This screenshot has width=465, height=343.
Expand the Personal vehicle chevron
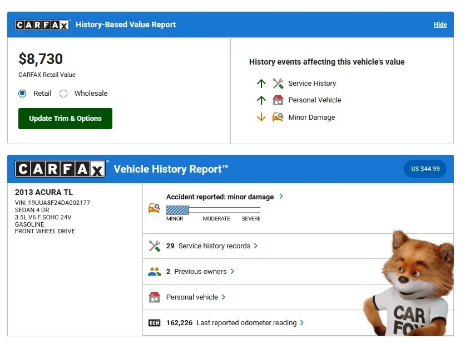coord(223,297)
